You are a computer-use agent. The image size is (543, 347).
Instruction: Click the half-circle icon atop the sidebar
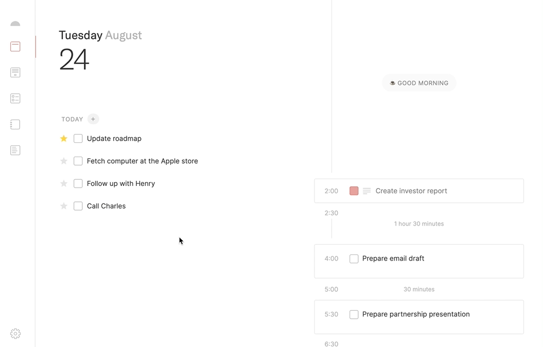(15, 24)
